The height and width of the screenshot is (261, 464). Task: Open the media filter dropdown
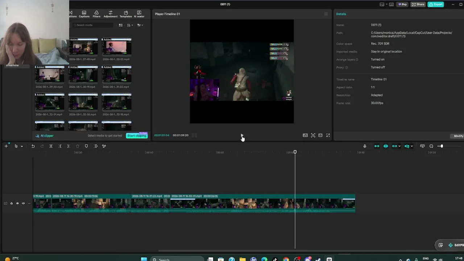140,25
